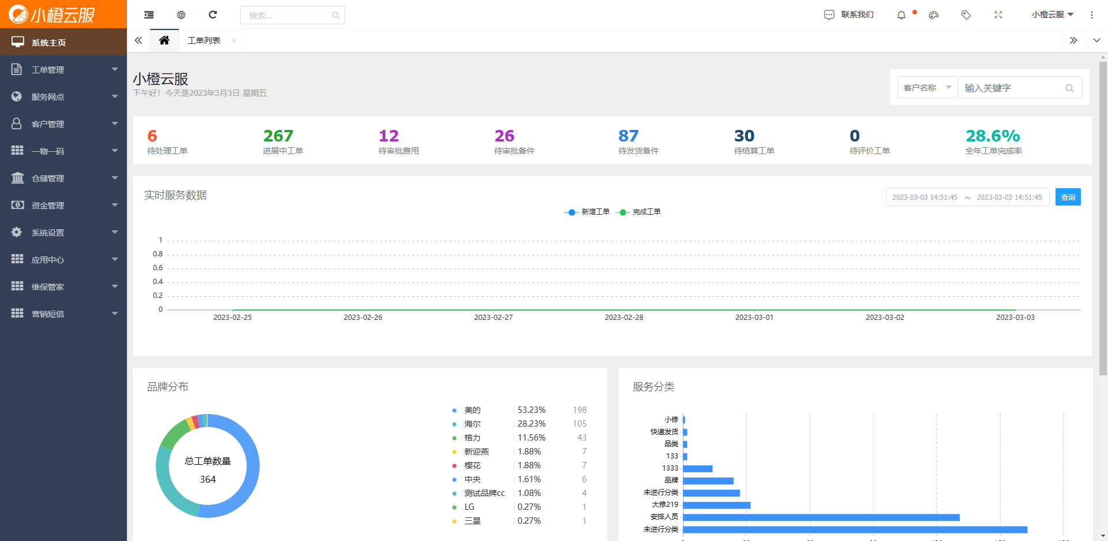Collapse the sidebar with the menu fold icon
This screenshot has width=1108, height=541.
pyautogui.click(x=149, y=15)
